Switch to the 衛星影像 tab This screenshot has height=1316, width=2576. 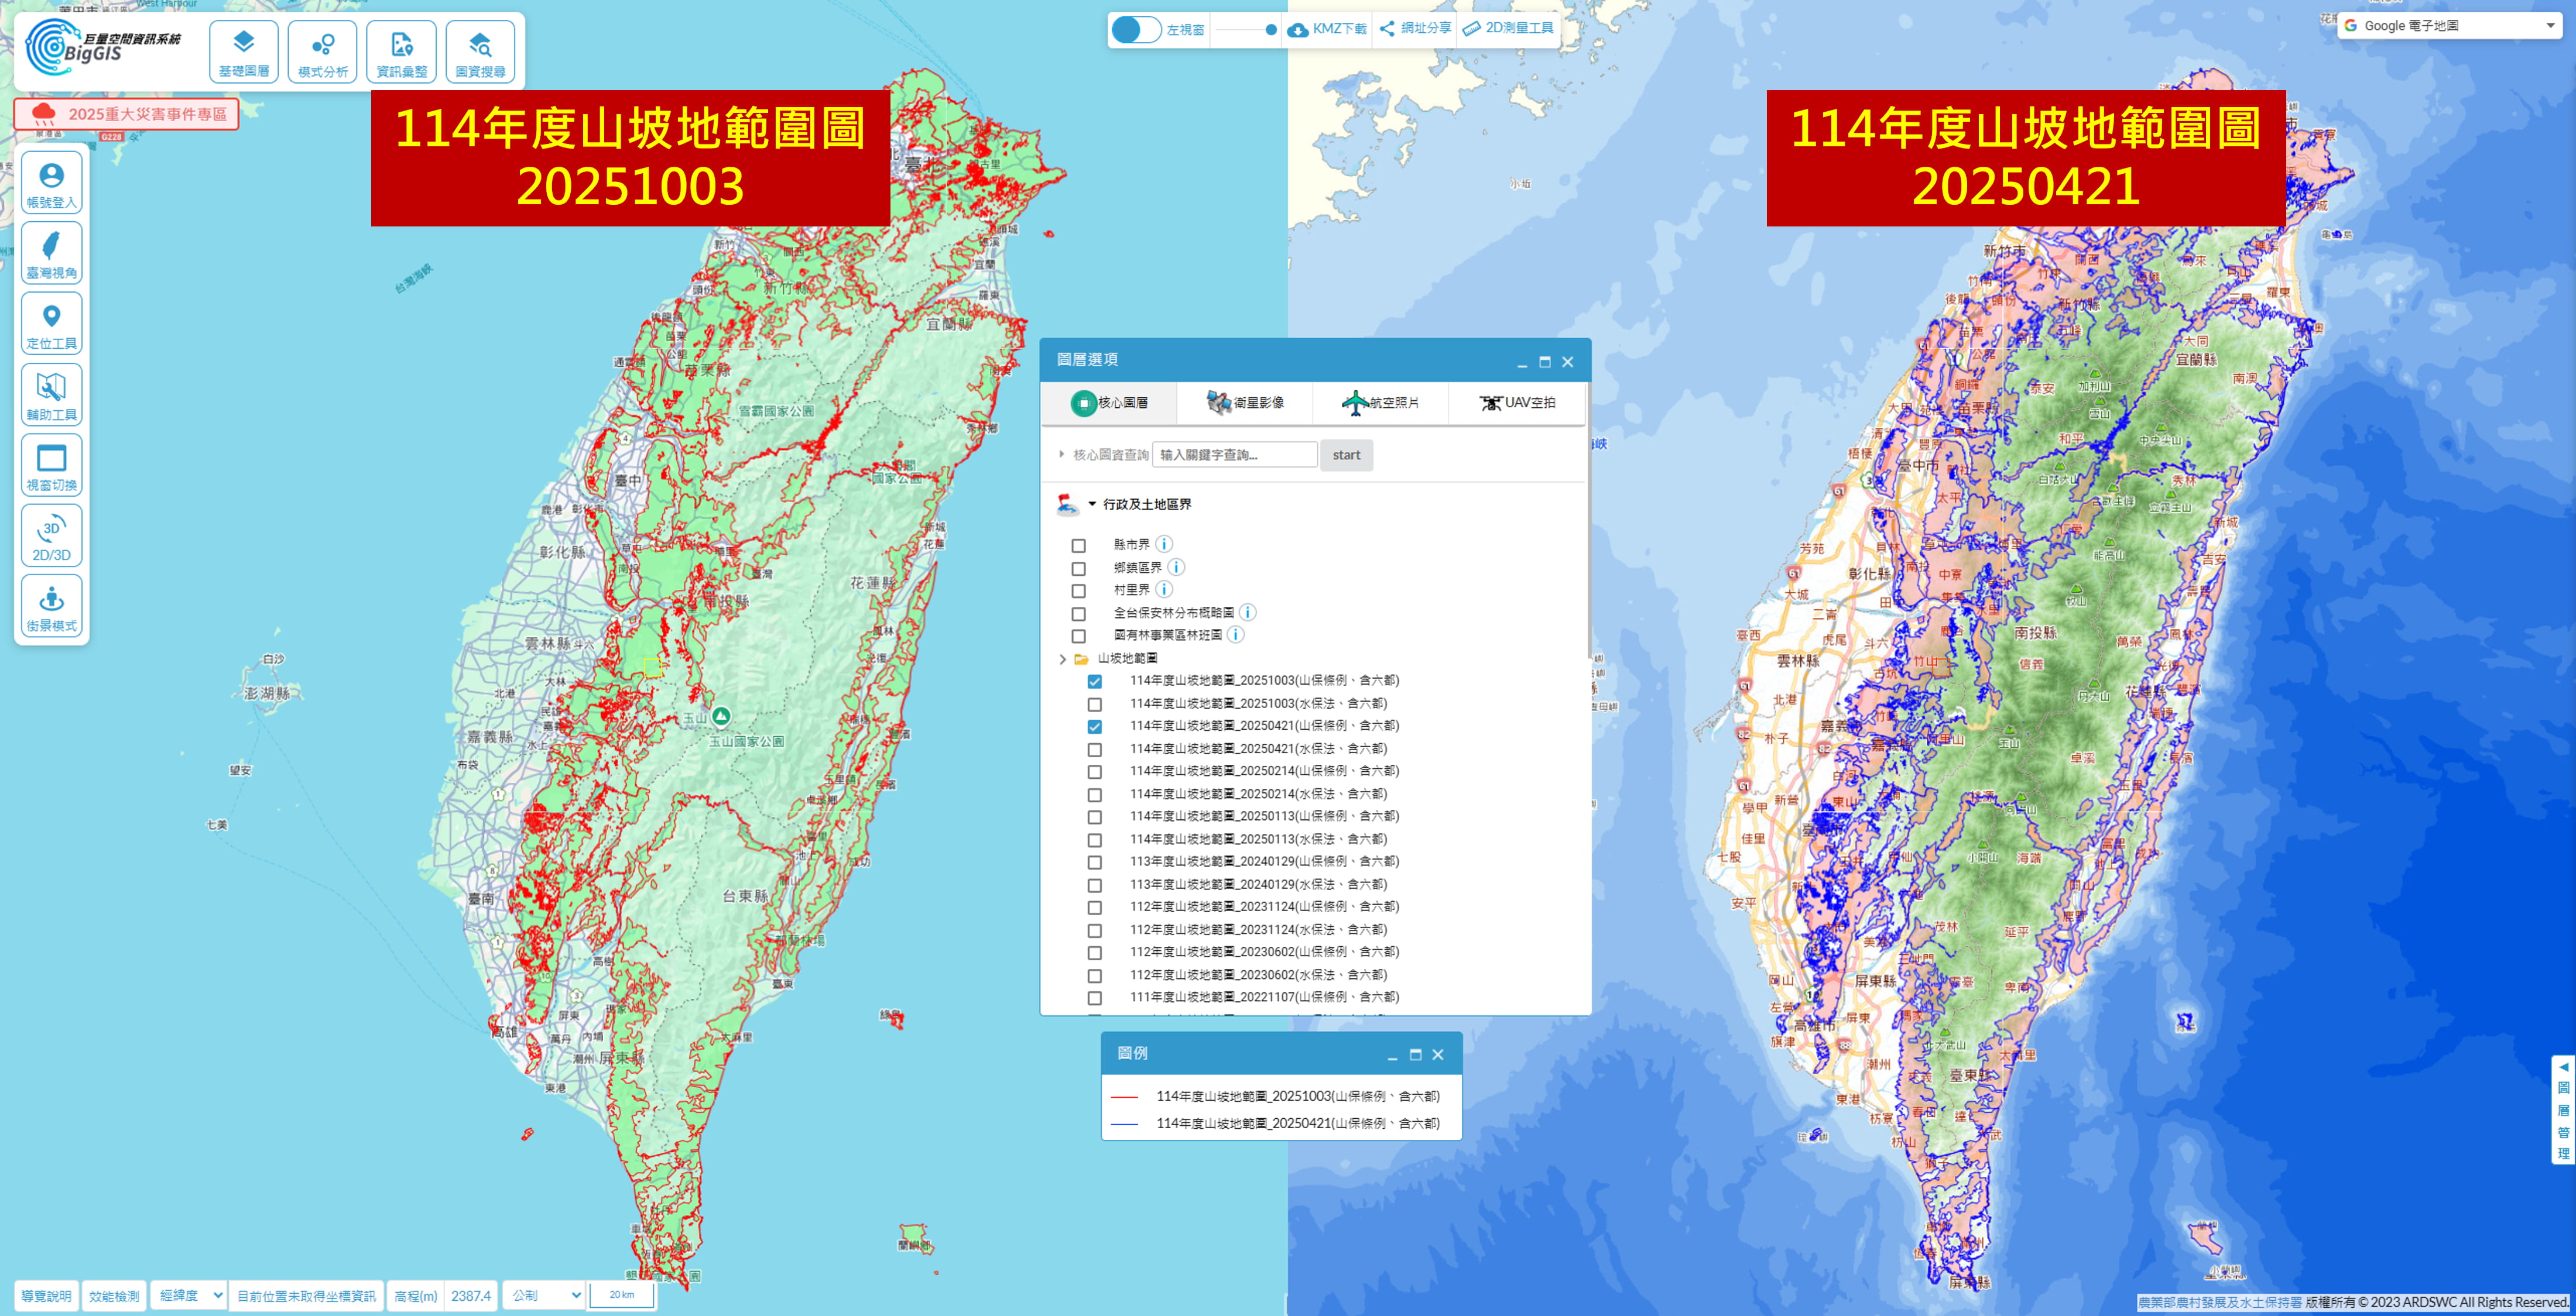pos(1245,403)
